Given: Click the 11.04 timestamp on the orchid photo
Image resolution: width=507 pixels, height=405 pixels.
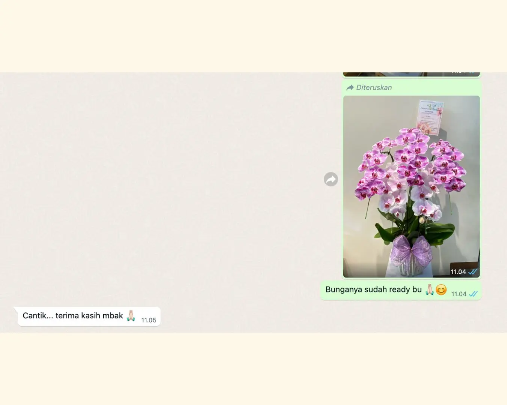Looking at the screenshot, I should point(458,272).
